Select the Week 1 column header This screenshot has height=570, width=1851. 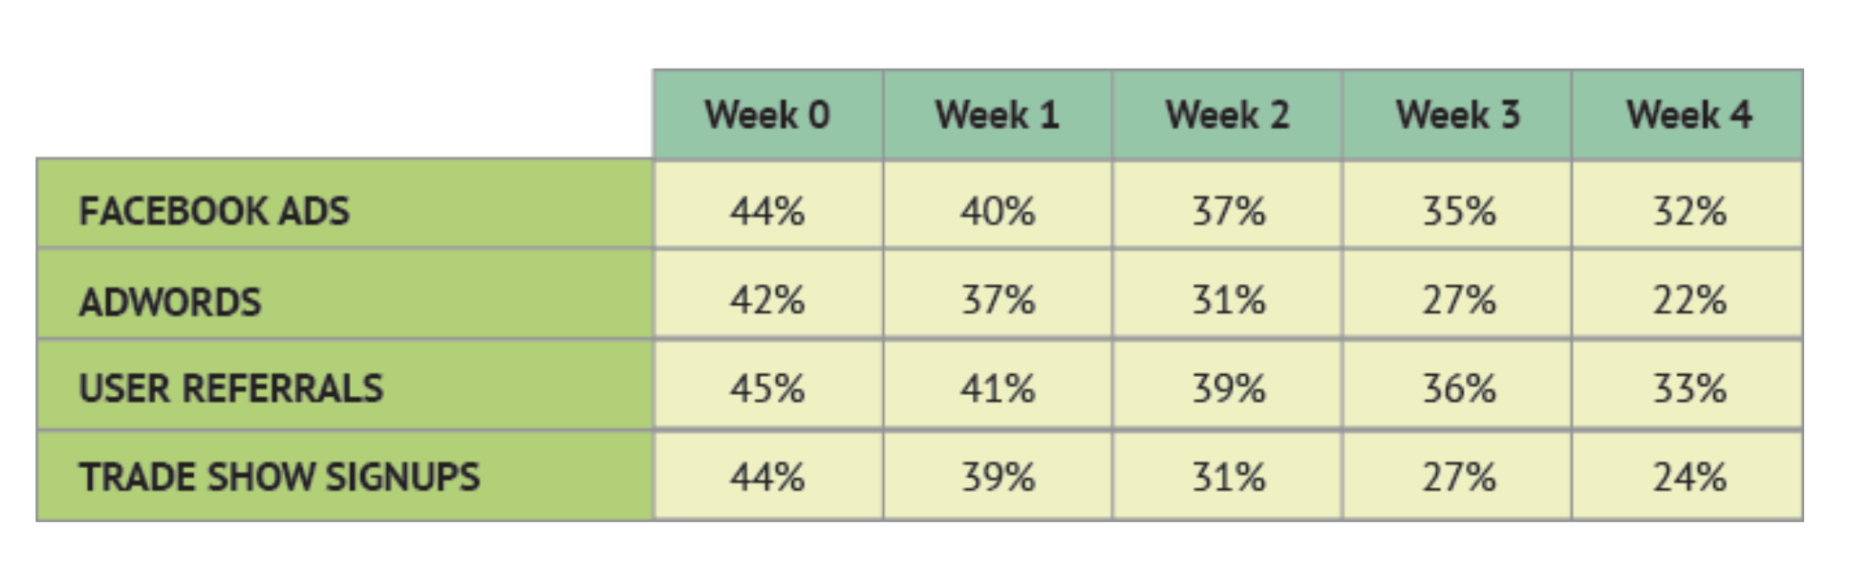(x=998, y=115)
